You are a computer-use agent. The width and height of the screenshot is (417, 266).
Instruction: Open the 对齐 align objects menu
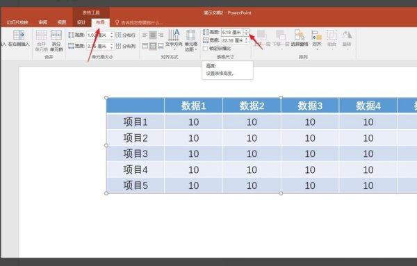point(316,40)
